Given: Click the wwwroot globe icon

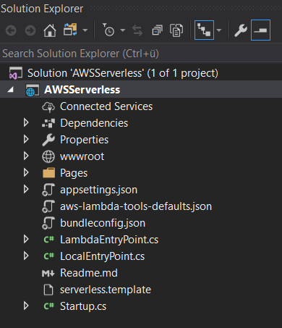Looking at the screenshot, I should coord(48,156).
